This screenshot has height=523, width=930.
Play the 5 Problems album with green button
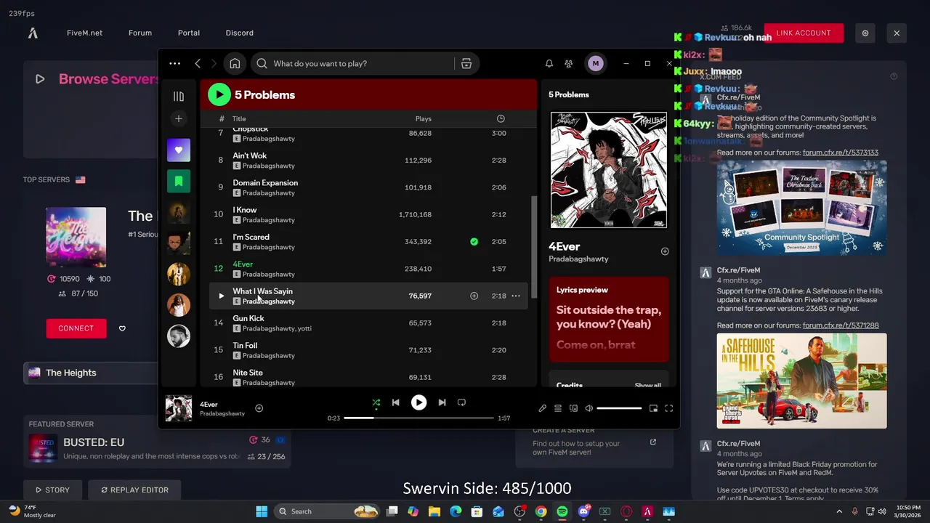pyautogui.click(x=219, y=94)
